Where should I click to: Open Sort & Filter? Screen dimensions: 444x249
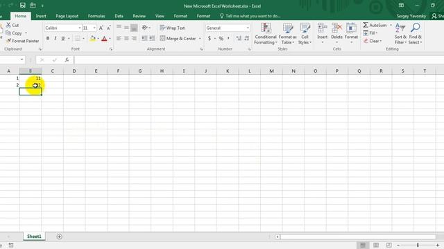(x=400, y=34)
